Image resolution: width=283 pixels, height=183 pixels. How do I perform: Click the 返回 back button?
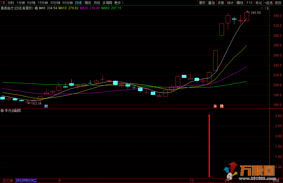(x=278, y=3)
